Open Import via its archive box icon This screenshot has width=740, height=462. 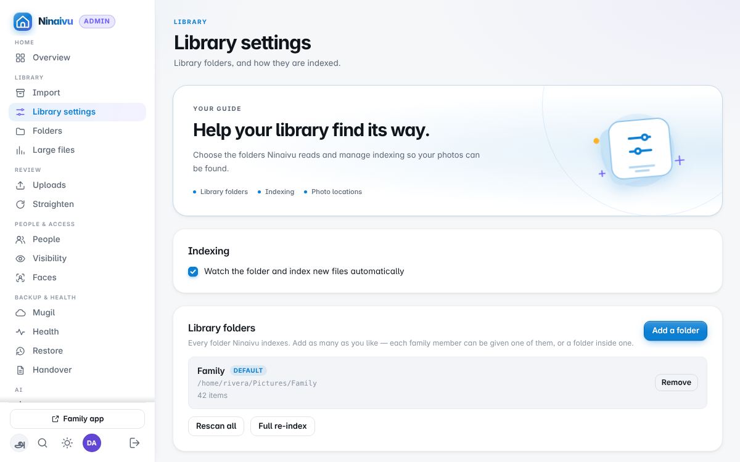pos(20,92)
